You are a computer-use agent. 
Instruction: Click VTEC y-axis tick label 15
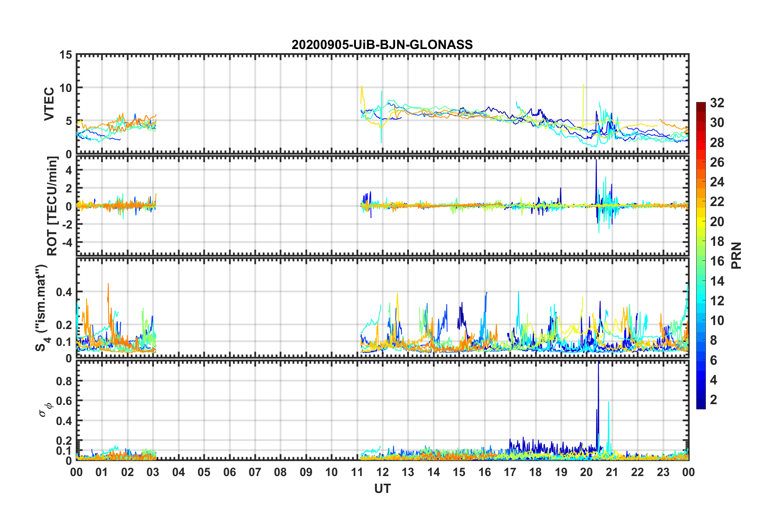click(66, 55)
